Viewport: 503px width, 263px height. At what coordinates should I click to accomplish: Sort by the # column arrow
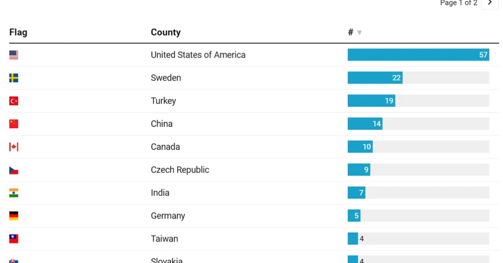click(x=359, y=33)
